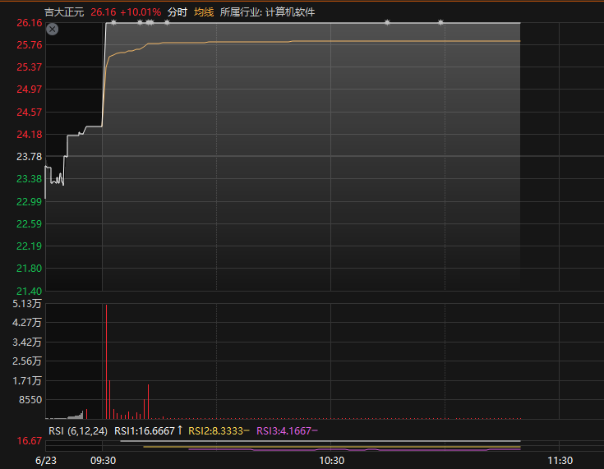Click the 11:30 time axis label

(560, 461)
